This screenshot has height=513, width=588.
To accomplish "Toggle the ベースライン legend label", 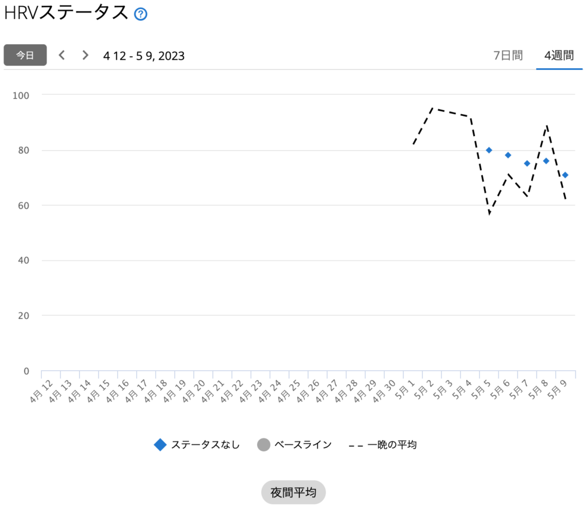I will pyautogui.click(x=303, y=445).
